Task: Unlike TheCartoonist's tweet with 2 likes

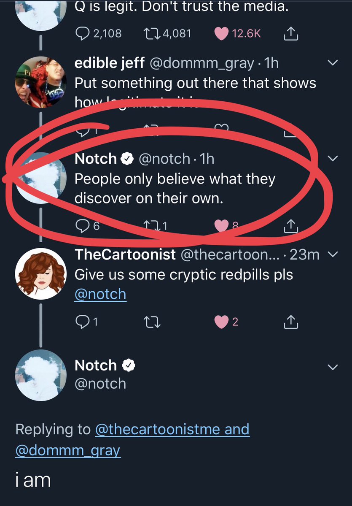Action: pyautogui.click(x=221, y=322)
